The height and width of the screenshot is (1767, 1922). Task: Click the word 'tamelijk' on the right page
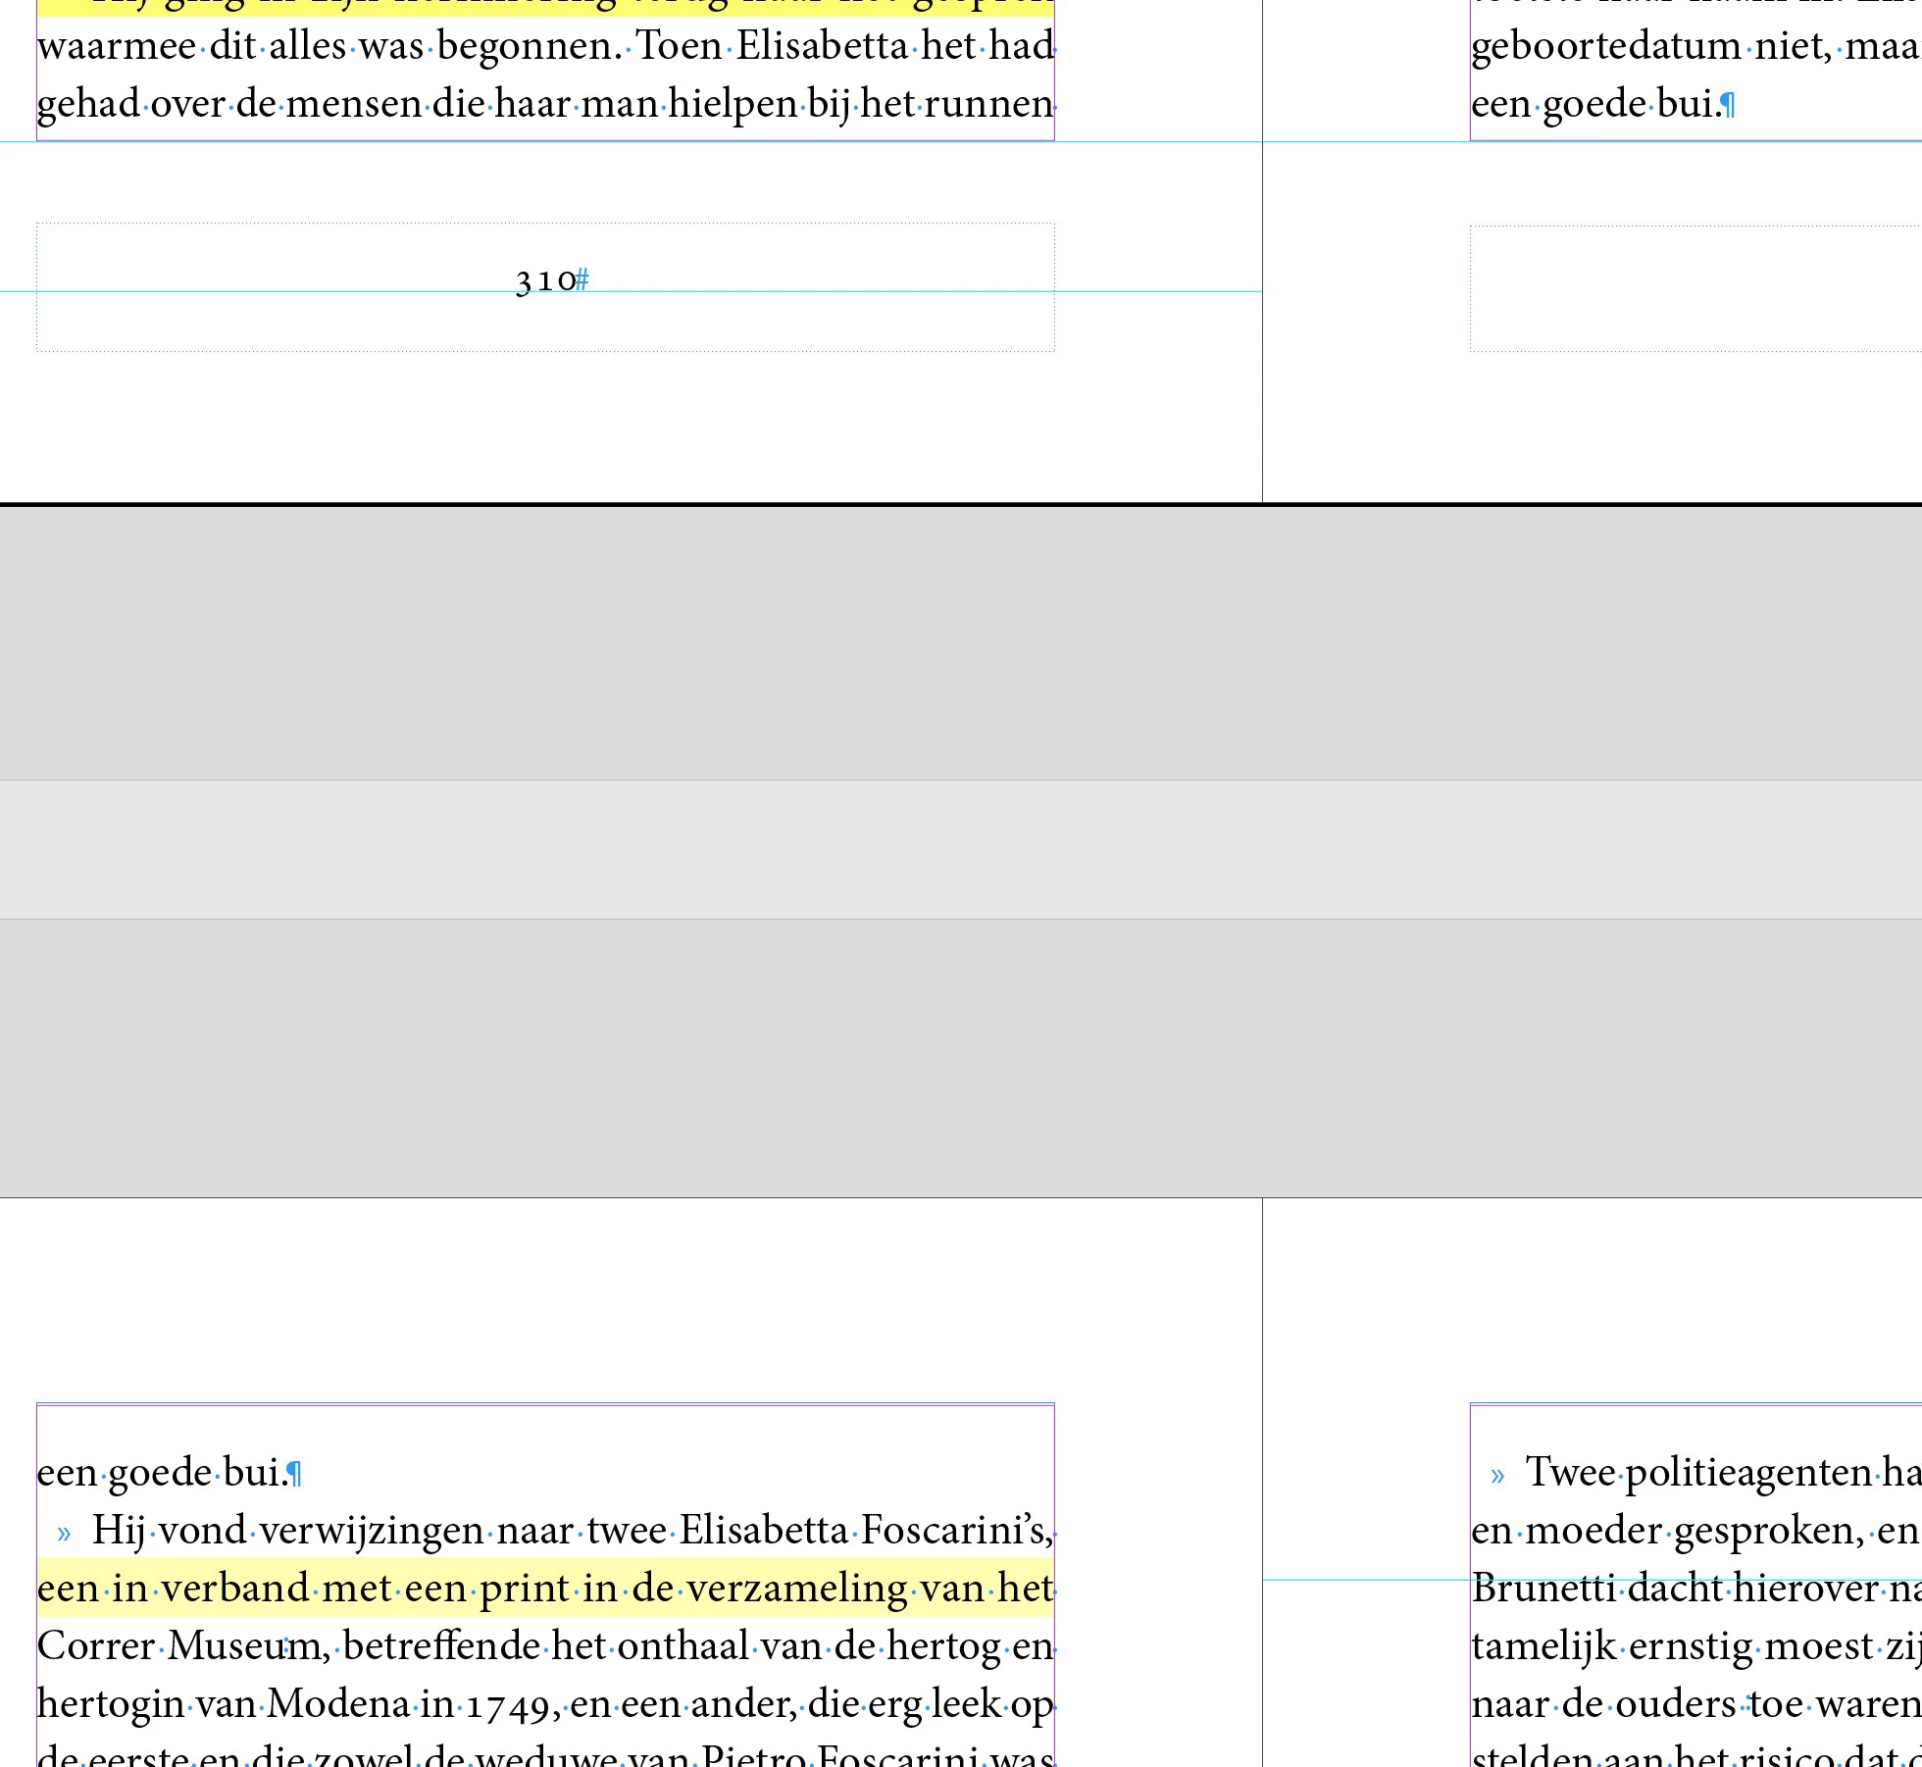tap(1543, 1645)
